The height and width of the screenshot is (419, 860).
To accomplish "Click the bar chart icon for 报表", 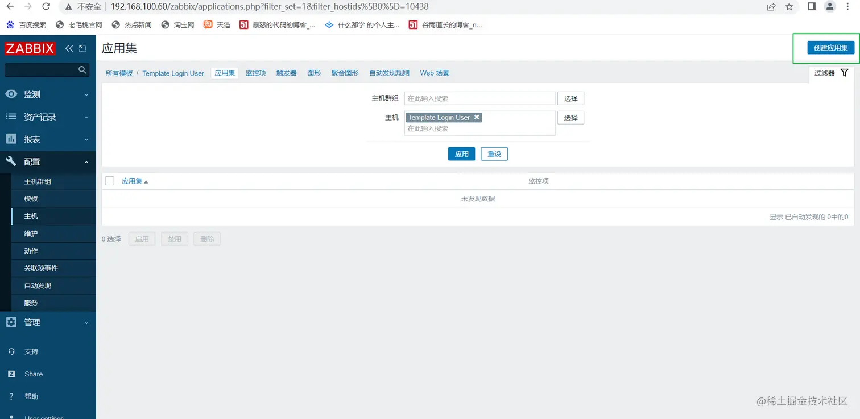I will tap(11, 139).
